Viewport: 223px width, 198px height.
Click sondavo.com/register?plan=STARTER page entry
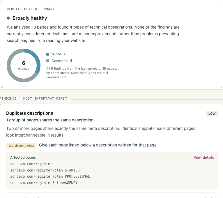(45, 170)
